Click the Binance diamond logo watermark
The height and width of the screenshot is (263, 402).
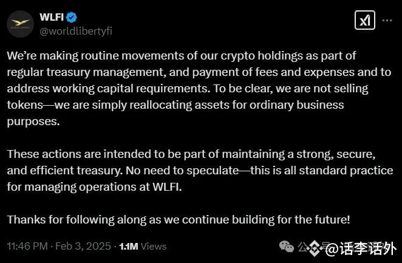(315, 248)
